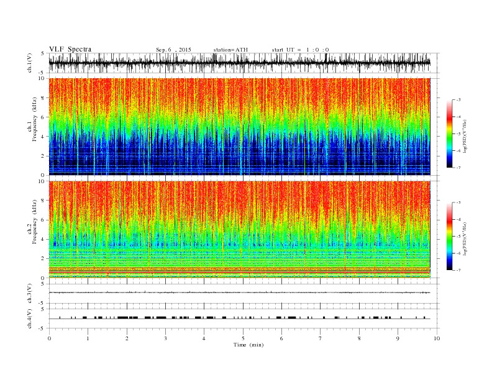The image size is (492, 380).
Task: Click the "ch.4(V)" axis label
Action: tap(30, 319)
